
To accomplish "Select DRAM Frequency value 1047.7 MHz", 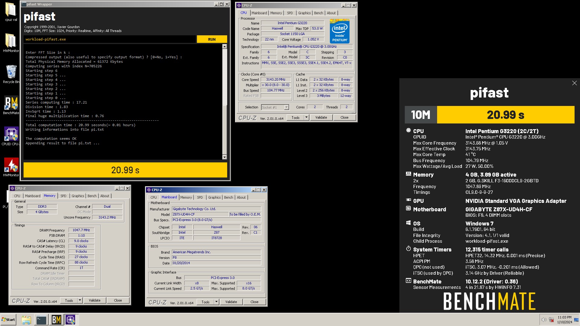I will click(x=81, y=230).
